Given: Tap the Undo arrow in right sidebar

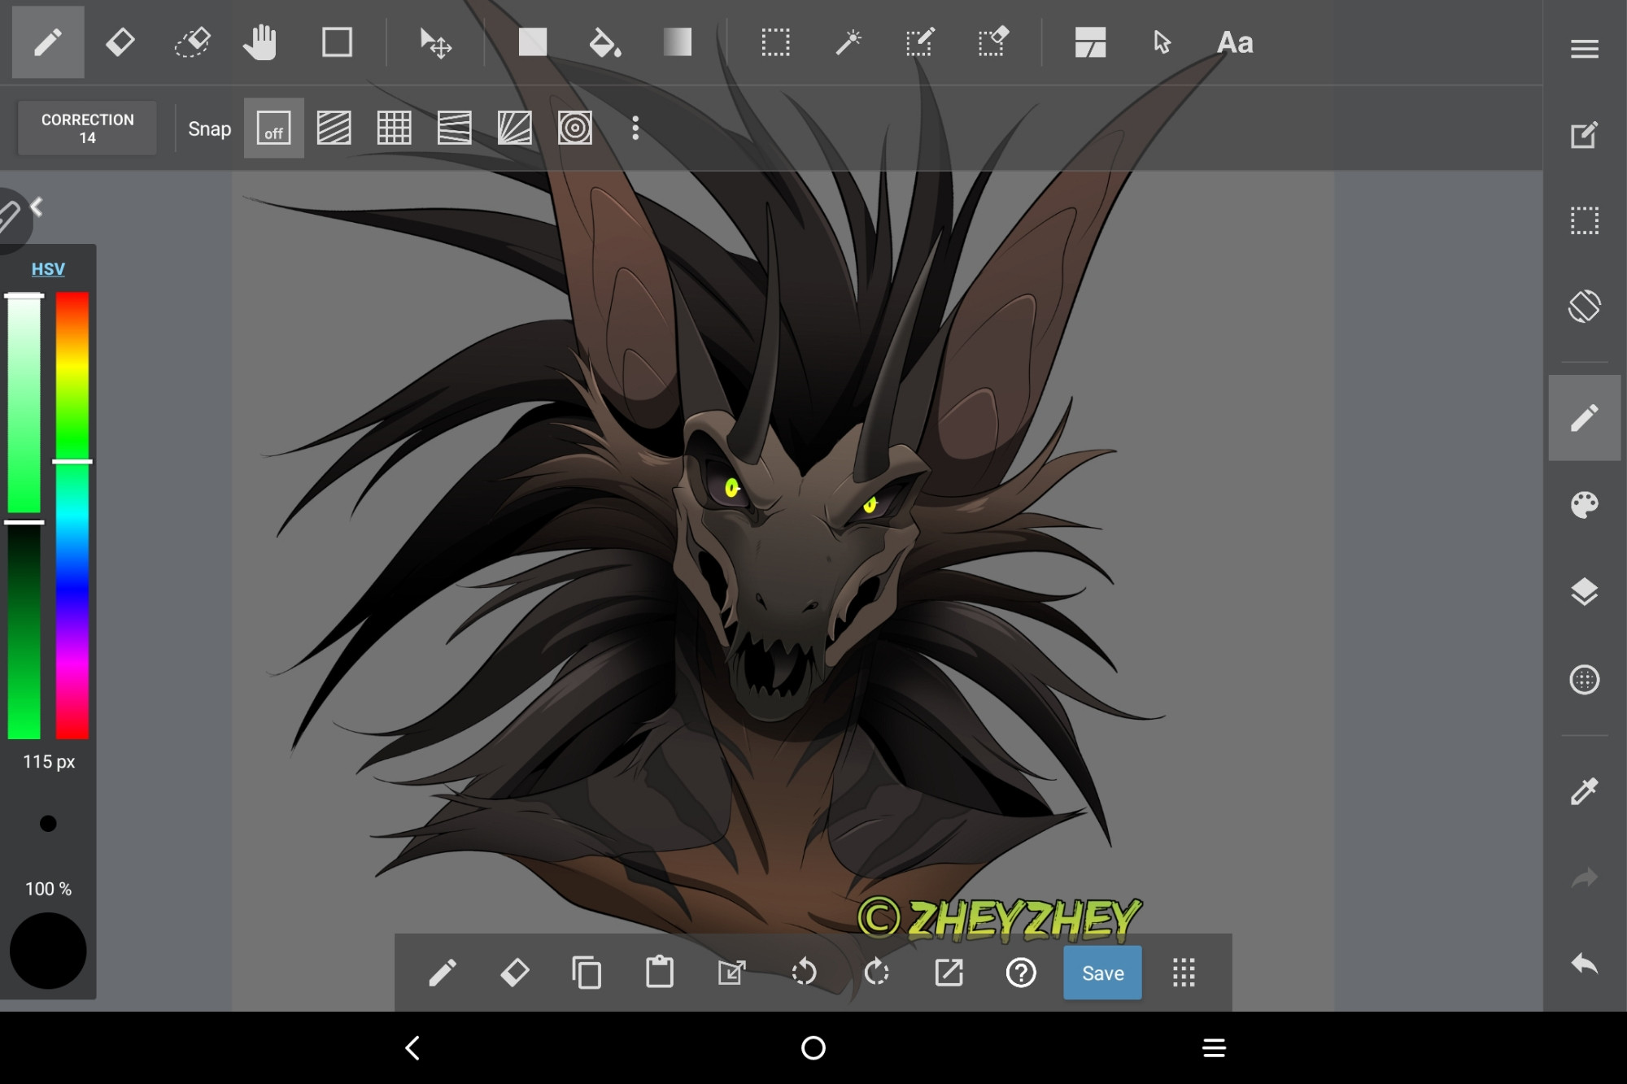Looking at the screenshot, I should (x=1585, y=964).
